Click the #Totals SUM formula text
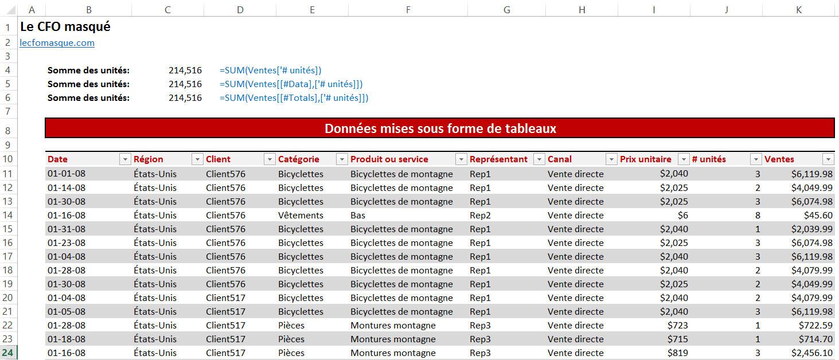839x360 pixels. 294,98
